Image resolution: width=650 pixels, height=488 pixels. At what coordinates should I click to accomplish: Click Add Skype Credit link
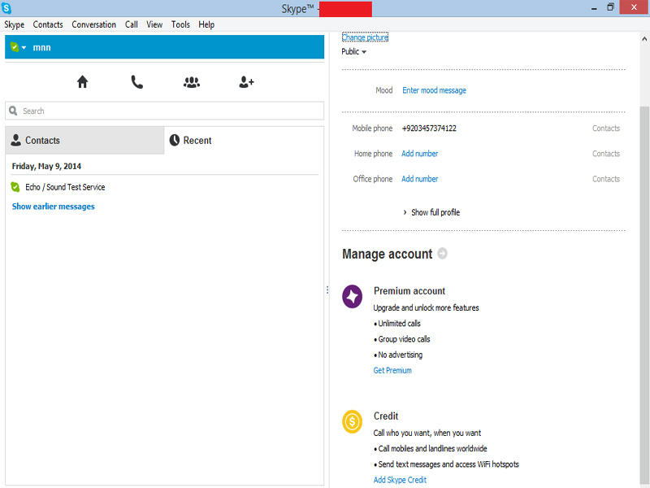pyautogui.click(x=400, y=480)
